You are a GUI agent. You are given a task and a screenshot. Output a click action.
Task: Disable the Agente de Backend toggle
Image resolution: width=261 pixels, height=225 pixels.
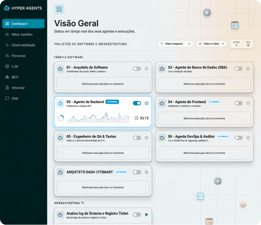coord(137,103)
